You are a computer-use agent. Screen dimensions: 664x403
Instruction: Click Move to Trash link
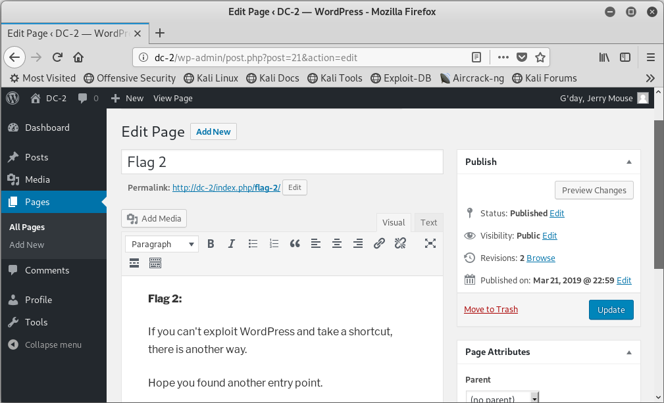tap(491, 310)
